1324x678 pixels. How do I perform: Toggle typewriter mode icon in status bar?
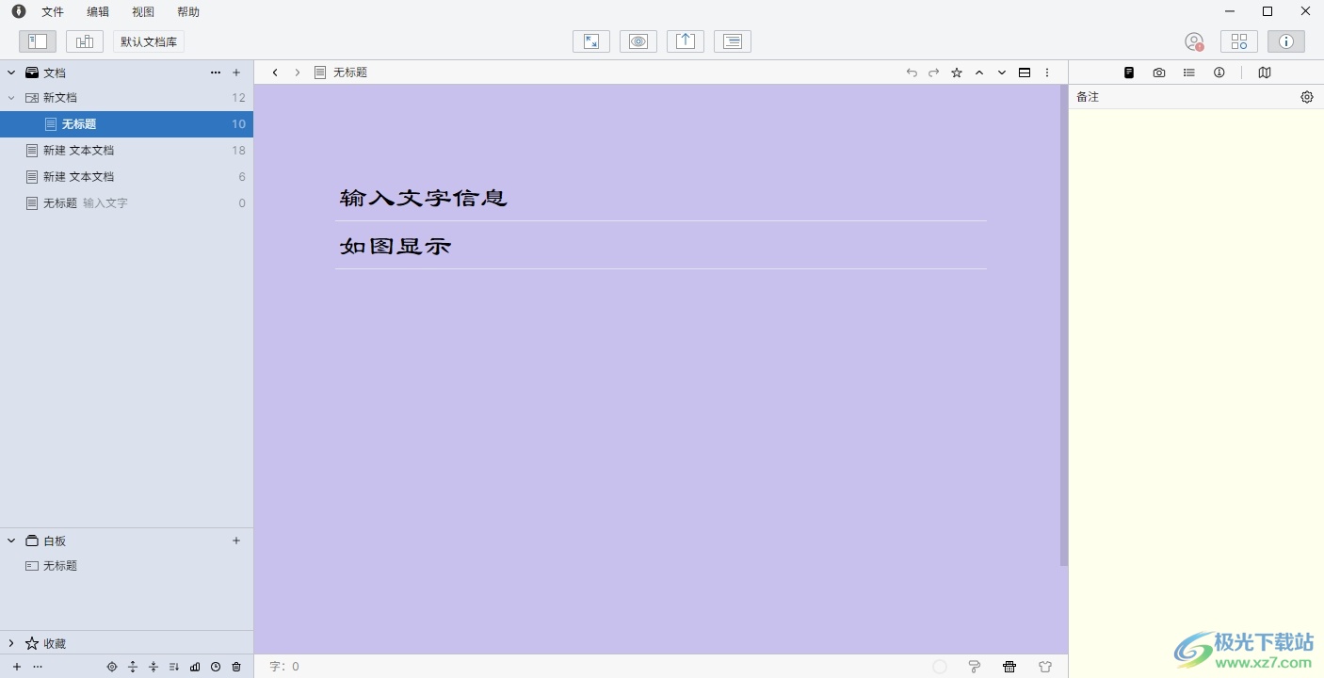point(1009,667)
